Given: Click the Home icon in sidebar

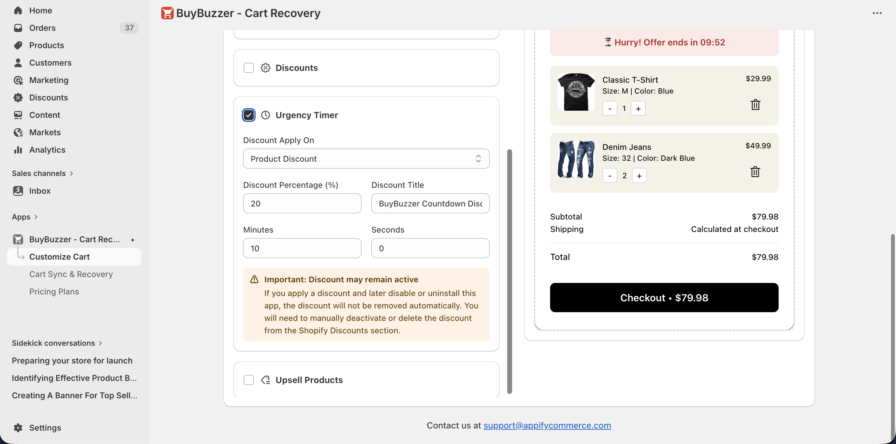Looking at the screenshot, I should click(x=18, y=11).
